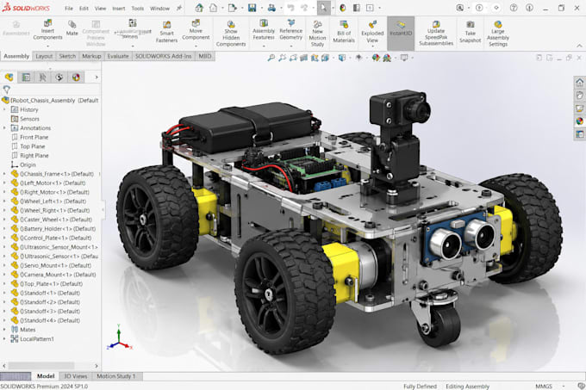The image size is (586, 390).
Task: Expand the Mates folder node
Action: click(4, 330)
